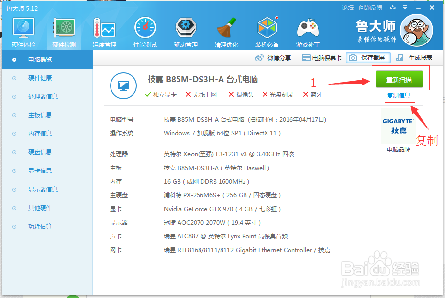The width and height of the screenshot is (445, 298).
Task: Minimize the 鲁大师 window
Action: 418,8
